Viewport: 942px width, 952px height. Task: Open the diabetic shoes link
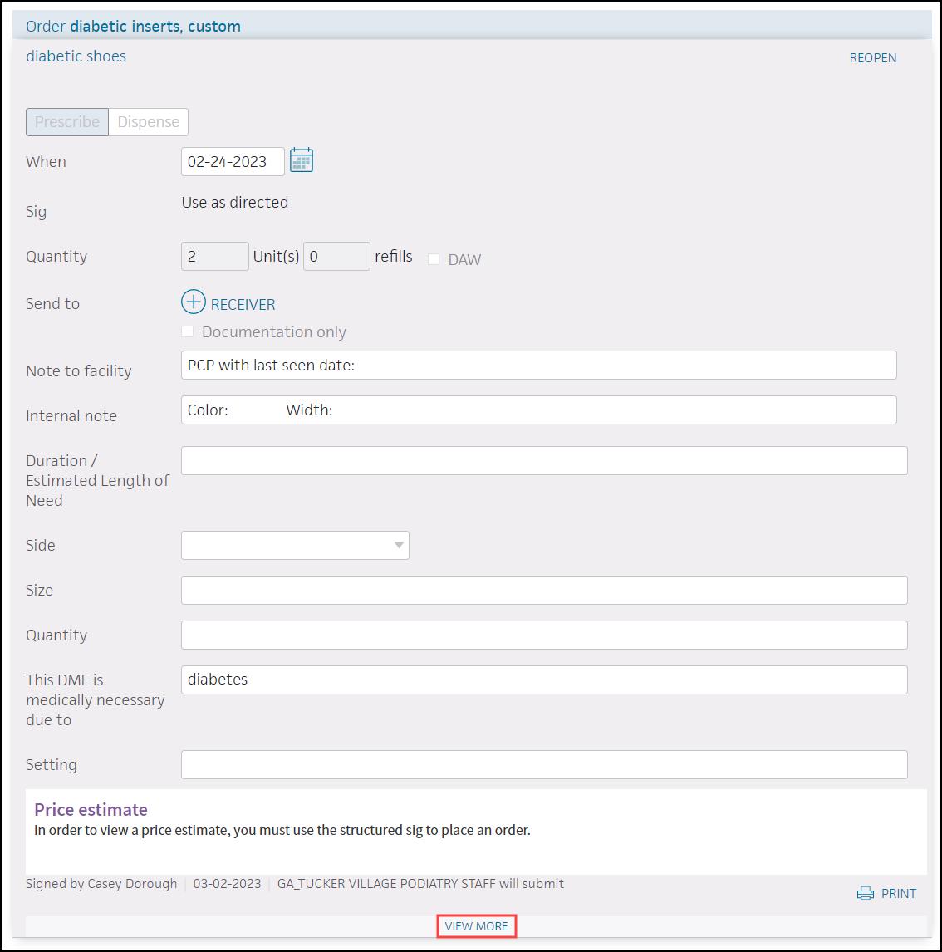coord(76,56)
